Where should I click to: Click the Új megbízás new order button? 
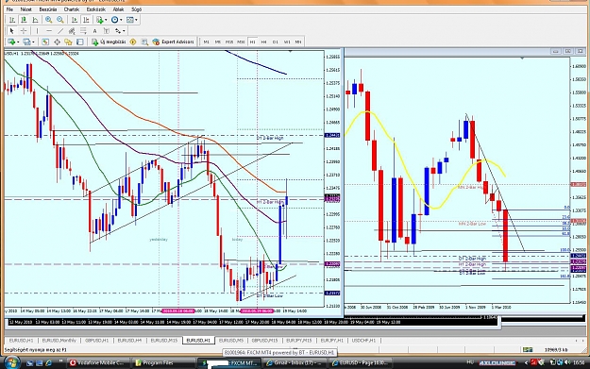tap(109, 42)
